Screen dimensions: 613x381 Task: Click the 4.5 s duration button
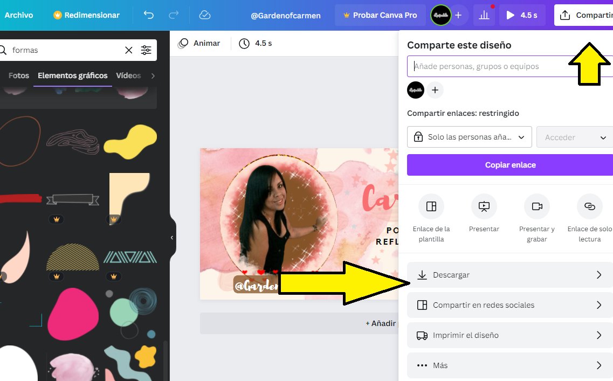coord(256,43)
